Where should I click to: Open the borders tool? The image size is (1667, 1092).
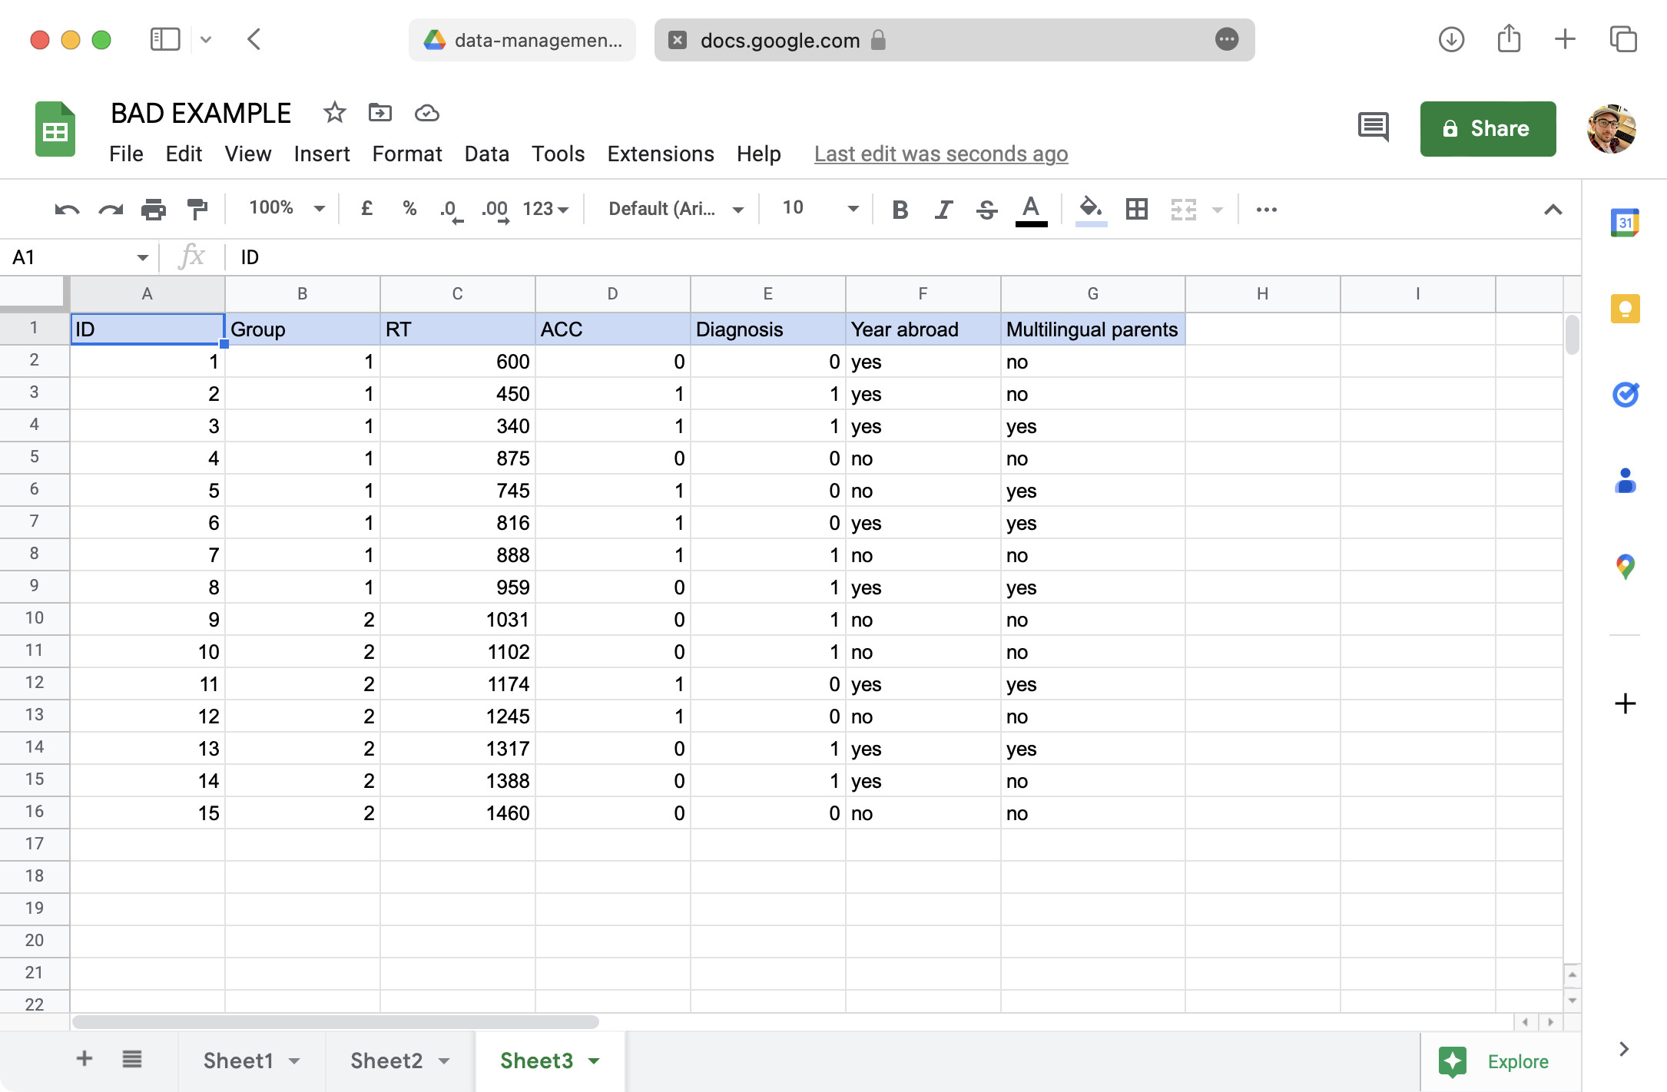1136,209
